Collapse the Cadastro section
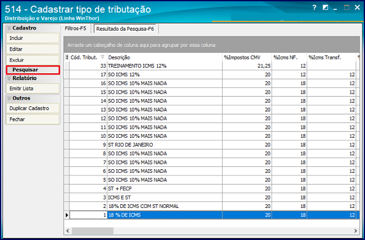Screen dimensions: 365x240 pos(9,28)
